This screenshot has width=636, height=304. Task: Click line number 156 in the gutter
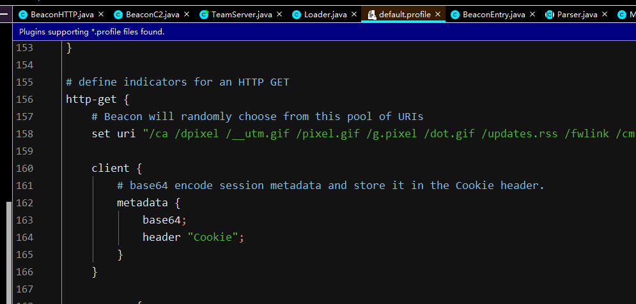coord(24,100)
